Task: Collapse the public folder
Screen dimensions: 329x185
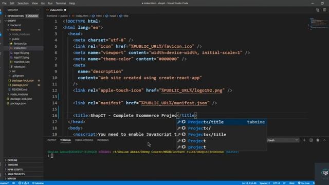Action: (x=15, y=39)
